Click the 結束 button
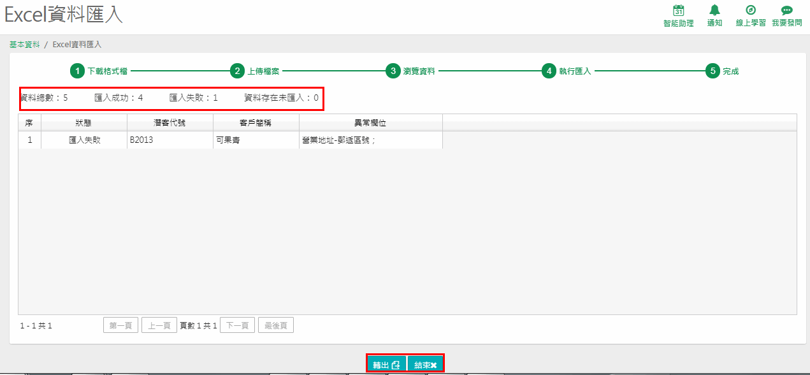810x375 pixels. pyautogui.click(x=425, y=365)
